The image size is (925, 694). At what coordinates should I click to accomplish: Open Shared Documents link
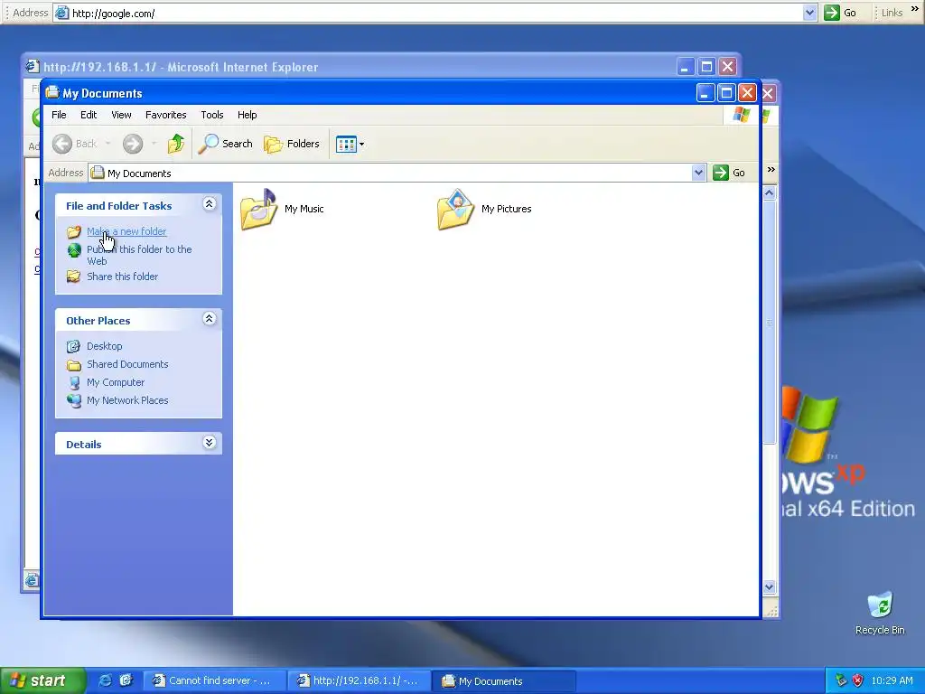click(x=127, y=364)
